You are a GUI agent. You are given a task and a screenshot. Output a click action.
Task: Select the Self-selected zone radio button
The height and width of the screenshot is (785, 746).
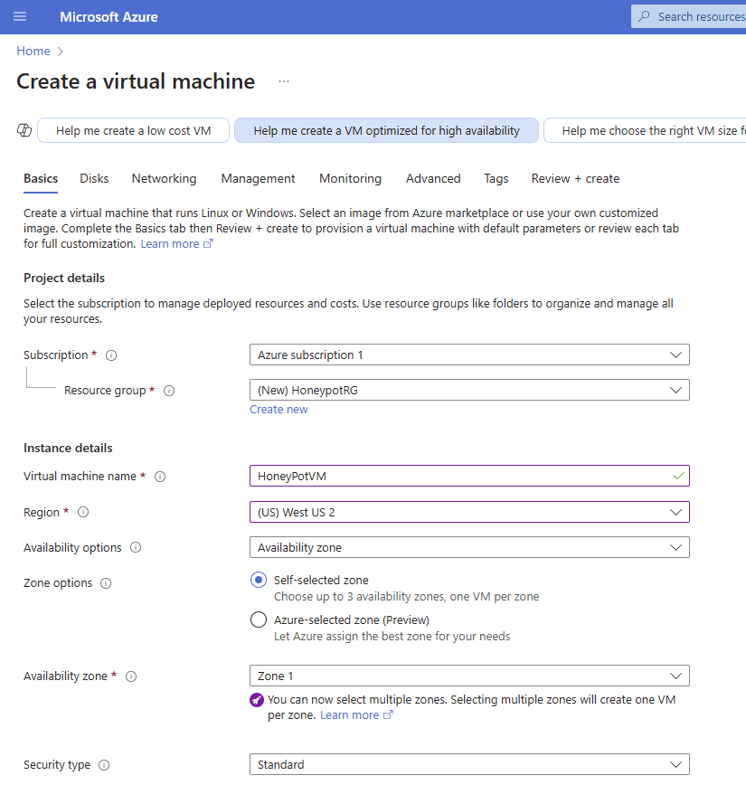click(x=259, y=580)
